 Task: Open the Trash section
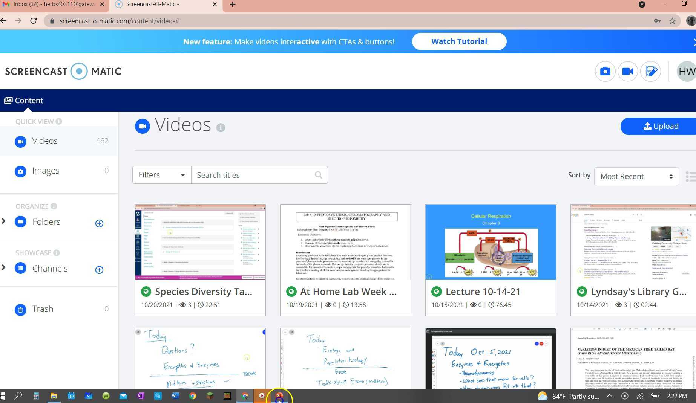tap(43, 309)
